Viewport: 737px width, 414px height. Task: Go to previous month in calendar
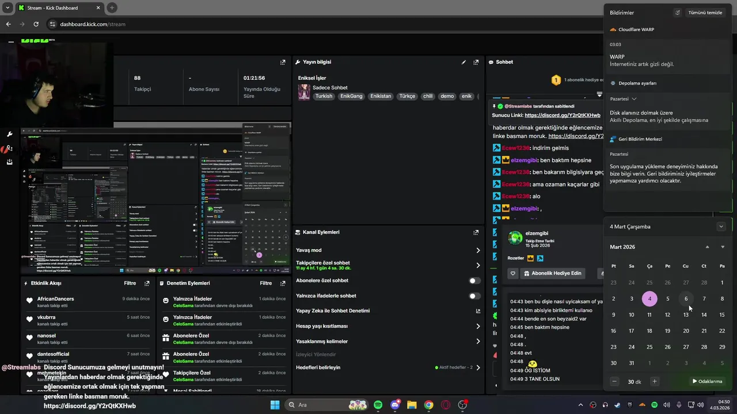[x=707, y=247]
